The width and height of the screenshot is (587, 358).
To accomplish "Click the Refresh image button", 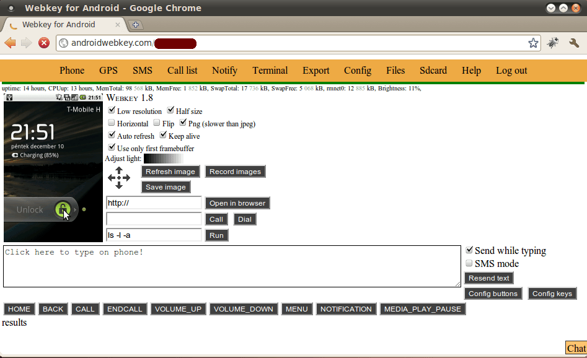I will tap(170, 172).
